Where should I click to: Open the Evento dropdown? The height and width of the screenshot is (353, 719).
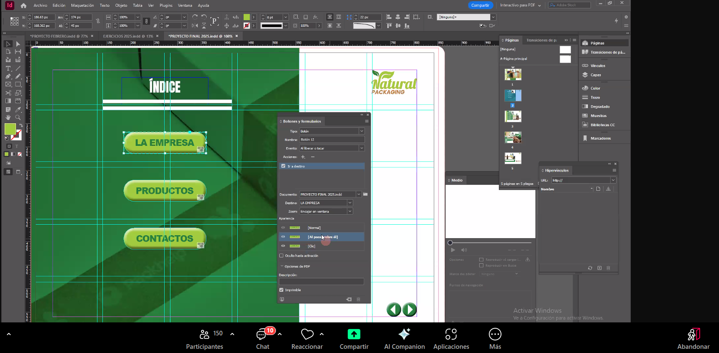click(361, 148)
